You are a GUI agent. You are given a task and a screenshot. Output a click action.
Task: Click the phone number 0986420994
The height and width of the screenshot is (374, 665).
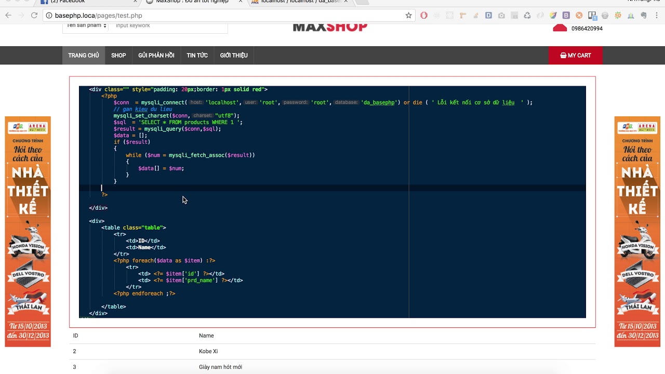(587, 29)
